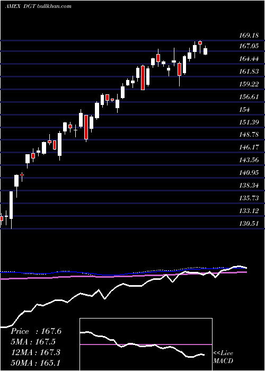Click the 164.44 price axis label
The image size is (265, 371).
click(249, 59)
